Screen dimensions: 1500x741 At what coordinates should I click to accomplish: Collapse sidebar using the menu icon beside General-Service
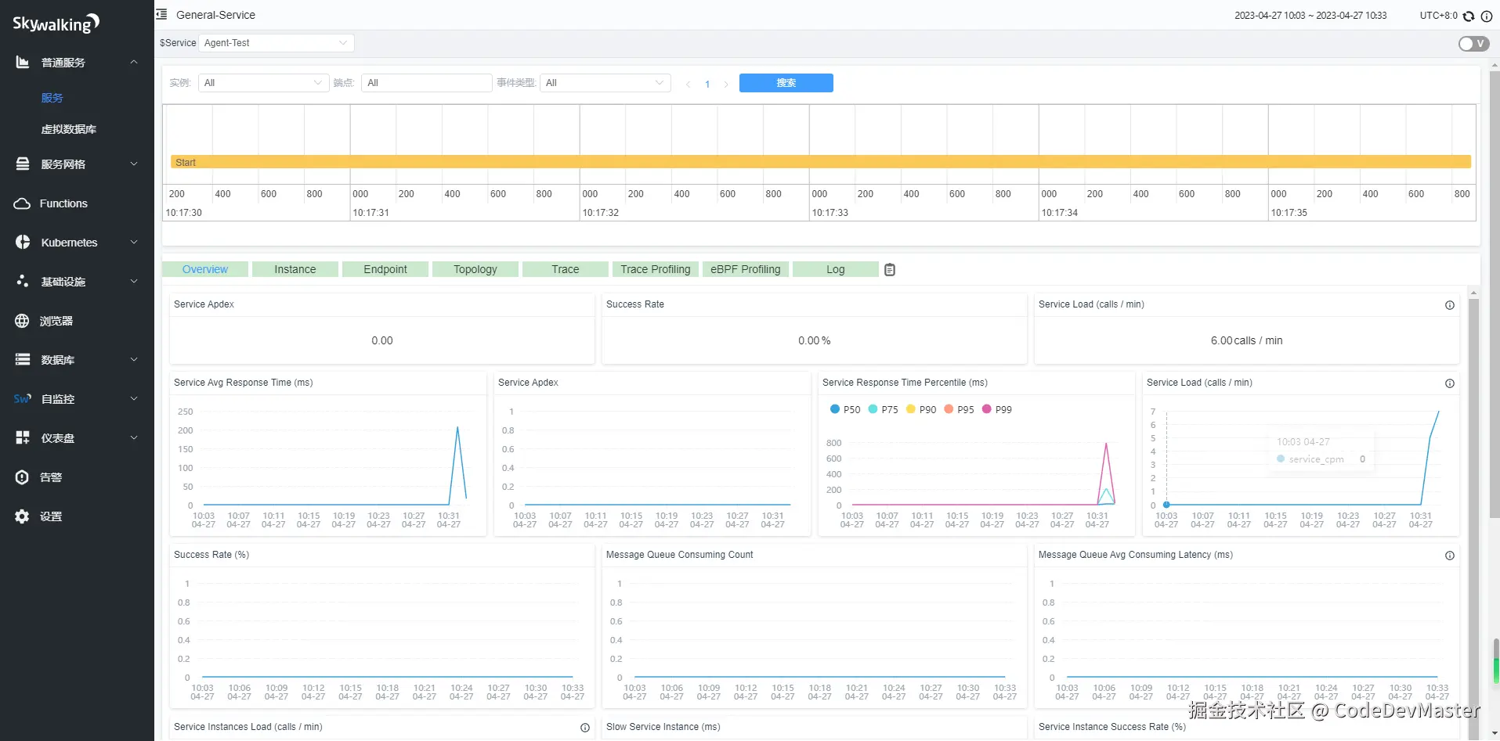point(161,14)
